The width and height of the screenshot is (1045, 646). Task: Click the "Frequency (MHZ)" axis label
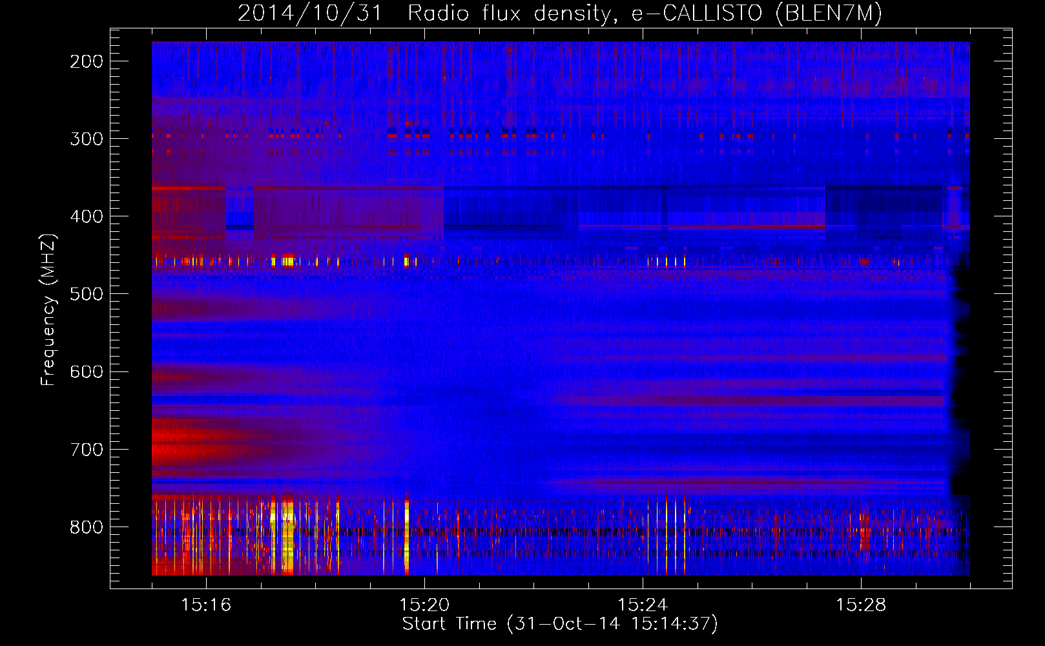click(x=48, y=310)
